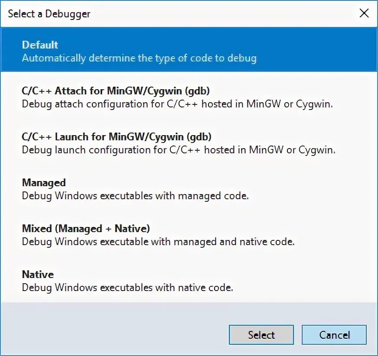Click 'Debug Windows executables with managed code' text
This screenshot has width=378, height=356.
(135, 196)
